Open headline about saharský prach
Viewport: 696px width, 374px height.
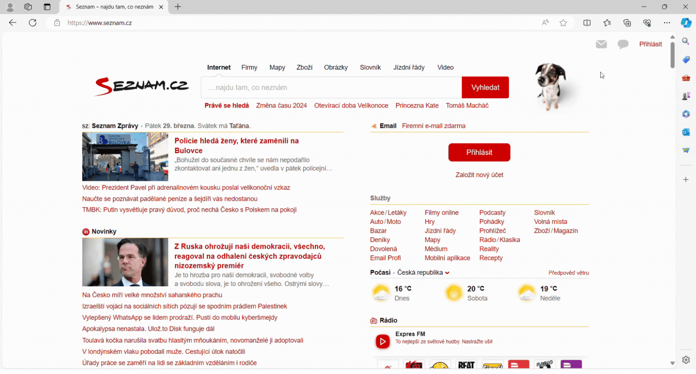click(x=152, y=295)
